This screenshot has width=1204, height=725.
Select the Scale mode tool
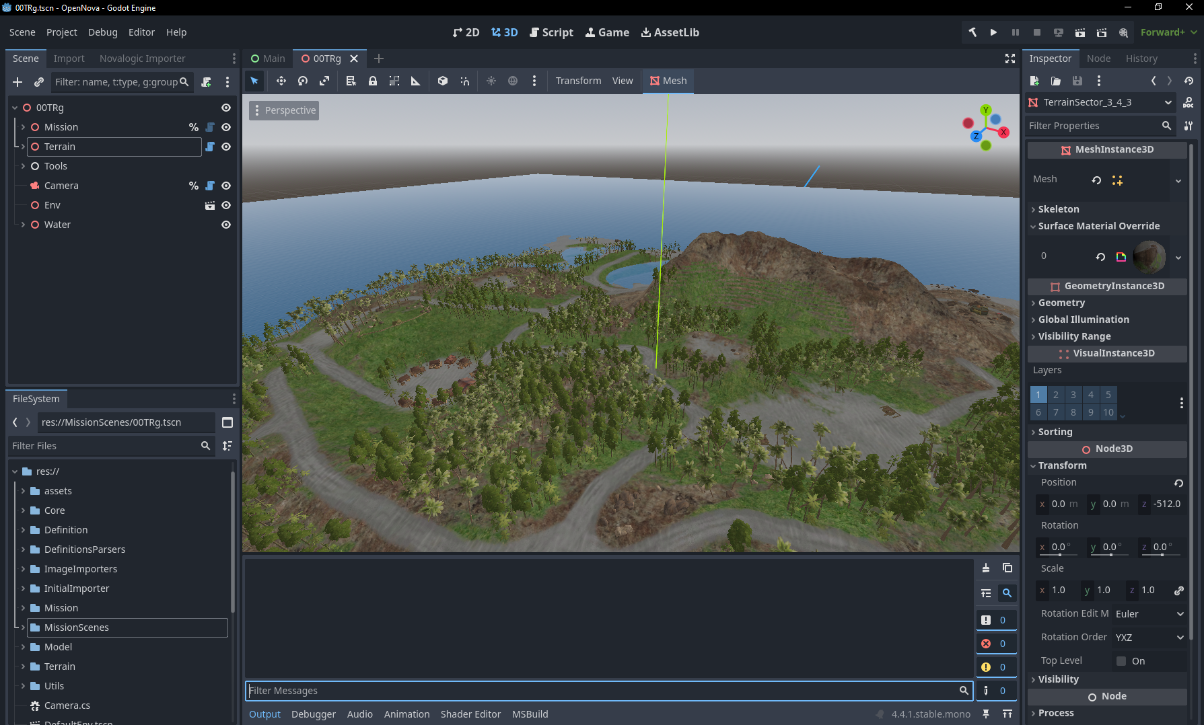click(324, 81)
